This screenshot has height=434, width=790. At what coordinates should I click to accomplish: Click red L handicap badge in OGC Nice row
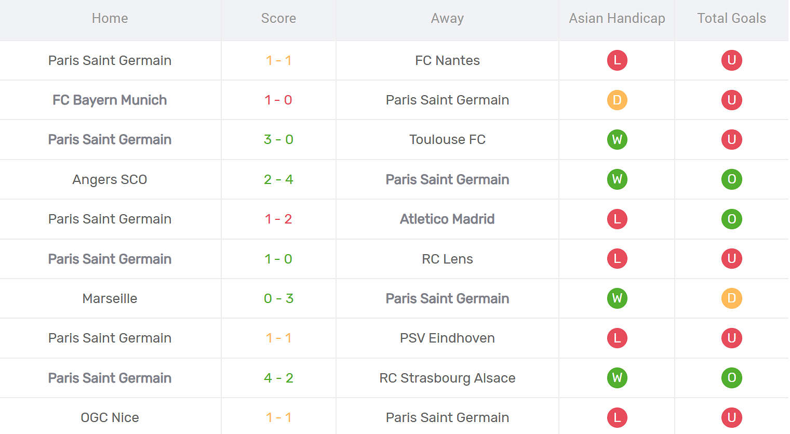(x=617, y=417)
